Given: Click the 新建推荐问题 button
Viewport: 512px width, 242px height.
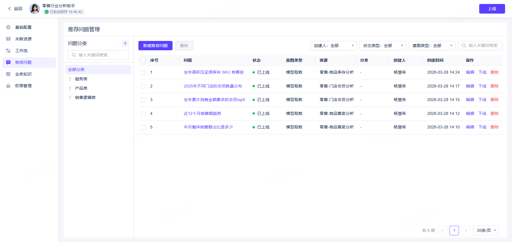Looking at the screenshot, I should pyautogui.click(x=155, y=45).
